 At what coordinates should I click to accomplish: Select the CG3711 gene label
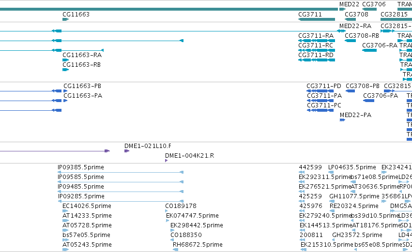point(310,15)
